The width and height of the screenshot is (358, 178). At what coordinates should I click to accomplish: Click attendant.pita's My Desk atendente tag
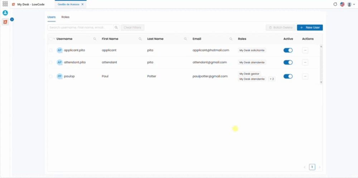coord(252,62)
